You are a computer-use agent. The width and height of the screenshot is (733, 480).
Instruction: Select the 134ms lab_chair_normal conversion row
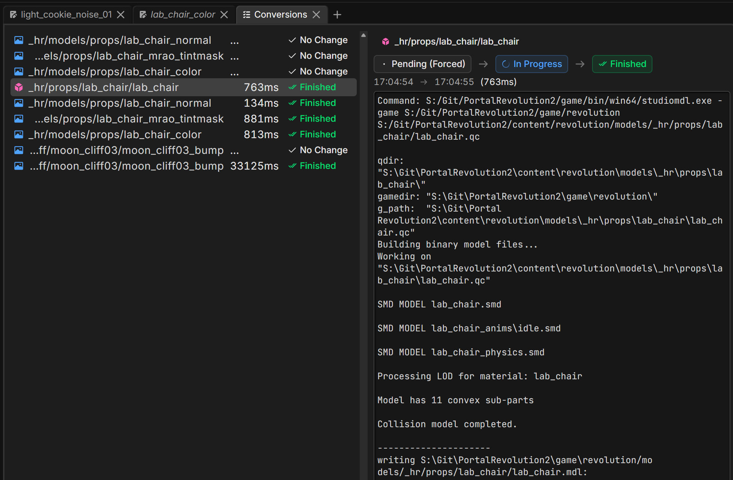click(x=184, y=103)
